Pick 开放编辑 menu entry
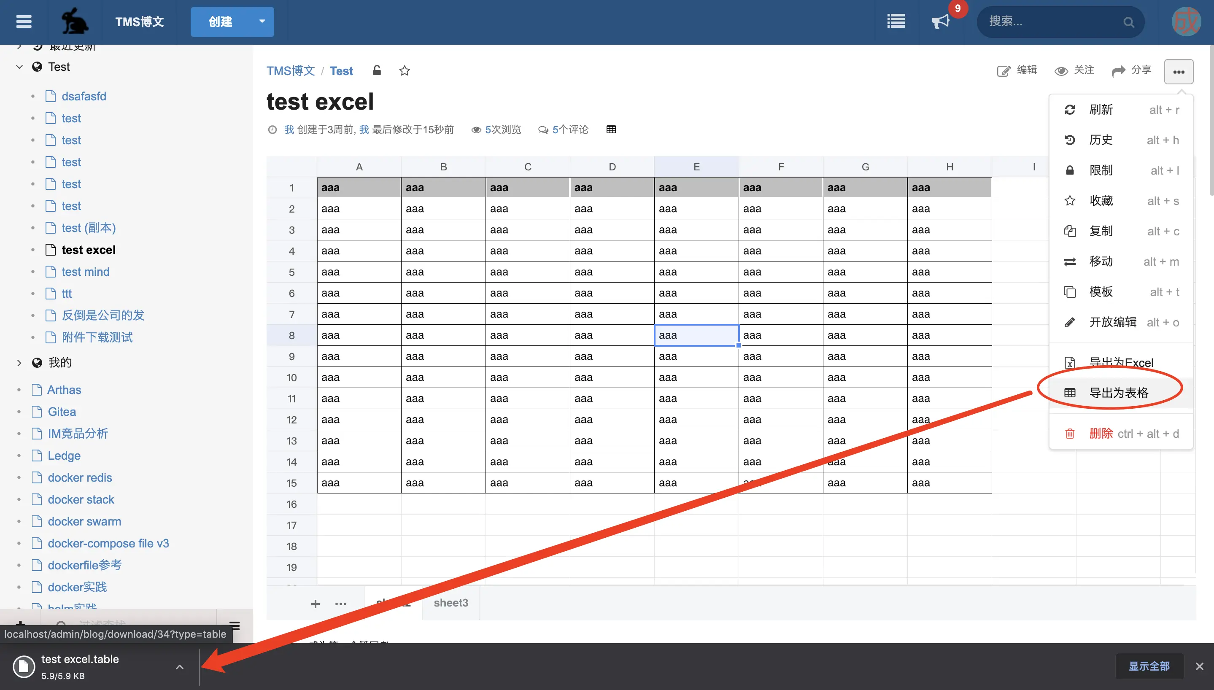This screenshot has height=690, width=1214. click(x=1121, y=322)
